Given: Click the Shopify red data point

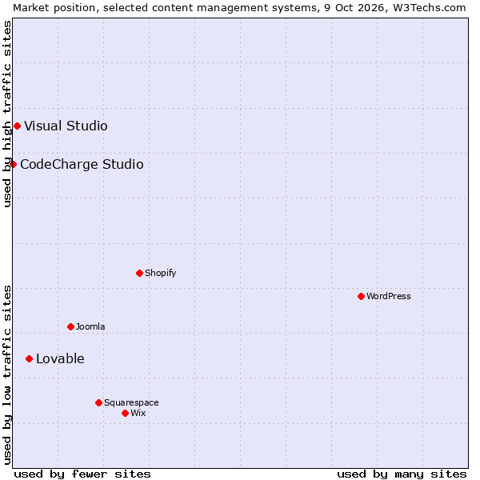Looking at the screenshot, I should [139, 273].
